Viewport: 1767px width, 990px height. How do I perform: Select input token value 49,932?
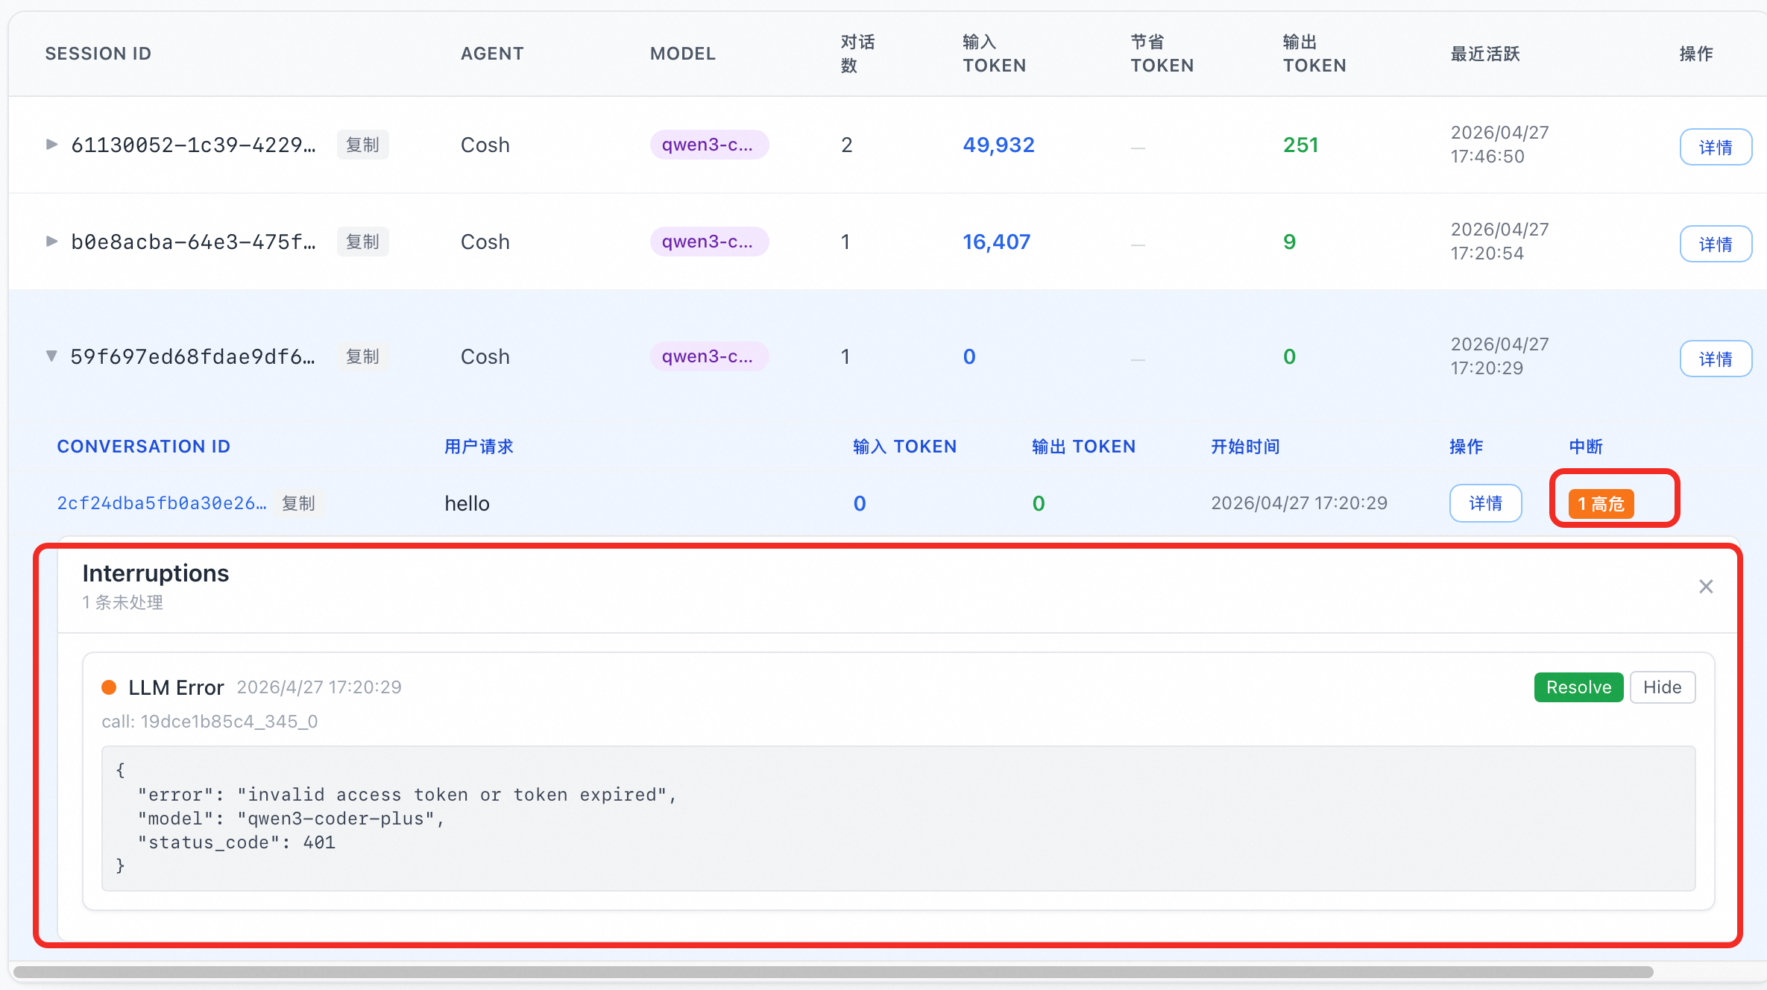[x=998, y=145]
